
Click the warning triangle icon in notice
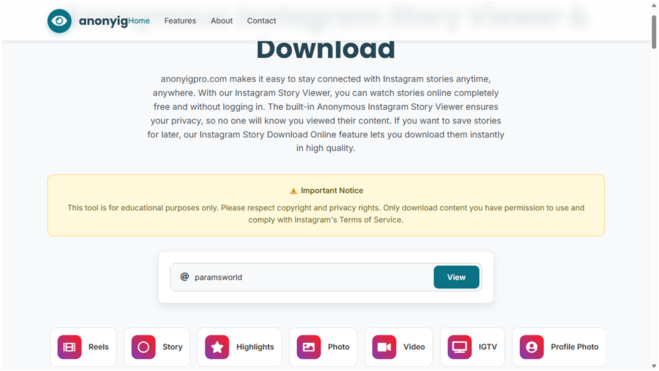293,191
